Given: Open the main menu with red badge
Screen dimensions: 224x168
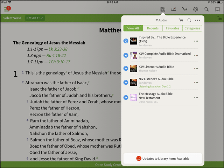Looking at the screenshot, I should [8, 9].
